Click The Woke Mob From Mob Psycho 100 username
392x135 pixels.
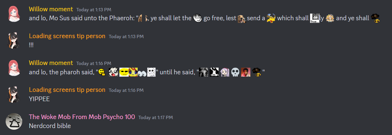pyautogui.click(x=82, y=117)
